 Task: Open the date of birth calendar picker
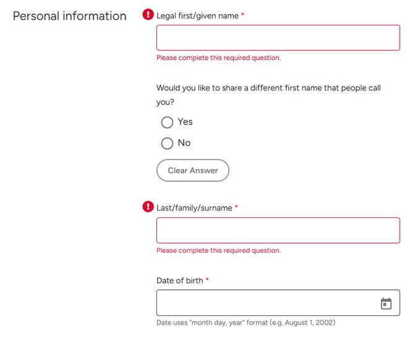386,304
